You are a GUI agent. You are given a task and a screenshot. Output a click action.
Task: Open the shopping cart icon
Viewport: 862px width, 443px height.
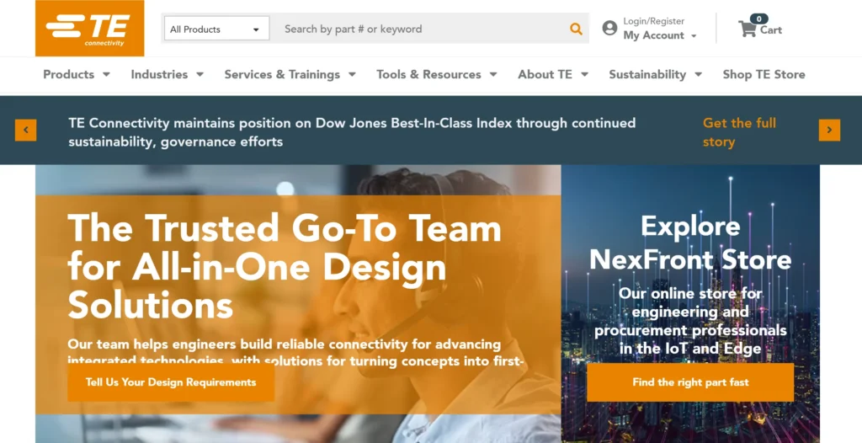click(x=748, y=29)
